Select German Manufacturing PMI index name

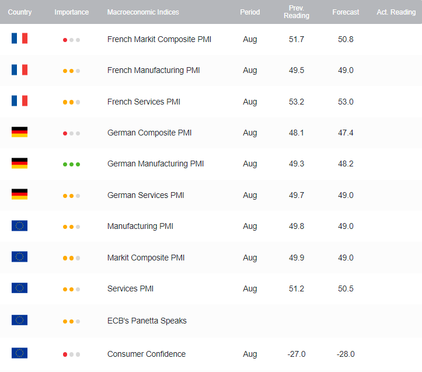point(156,164)
